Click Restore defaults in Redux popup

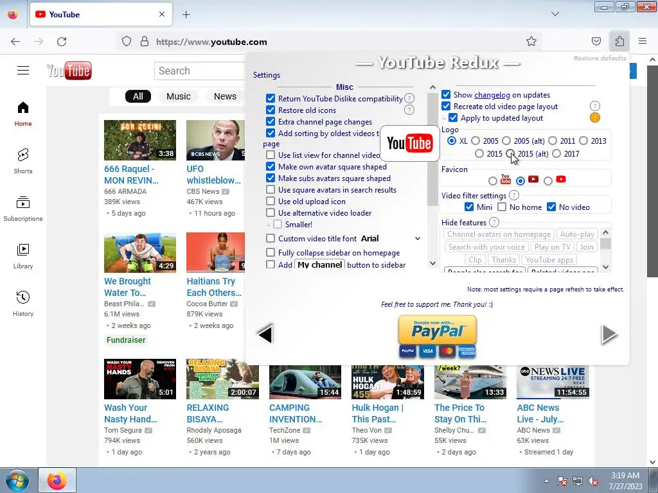600,58
